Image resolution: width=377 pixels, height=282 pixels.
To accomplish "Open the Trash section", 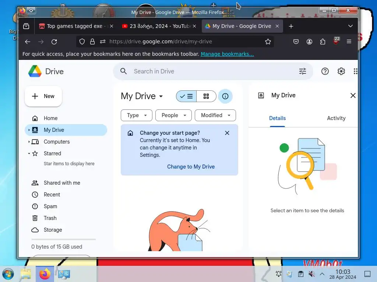I will pyautogui.click(x=66, y=218).
